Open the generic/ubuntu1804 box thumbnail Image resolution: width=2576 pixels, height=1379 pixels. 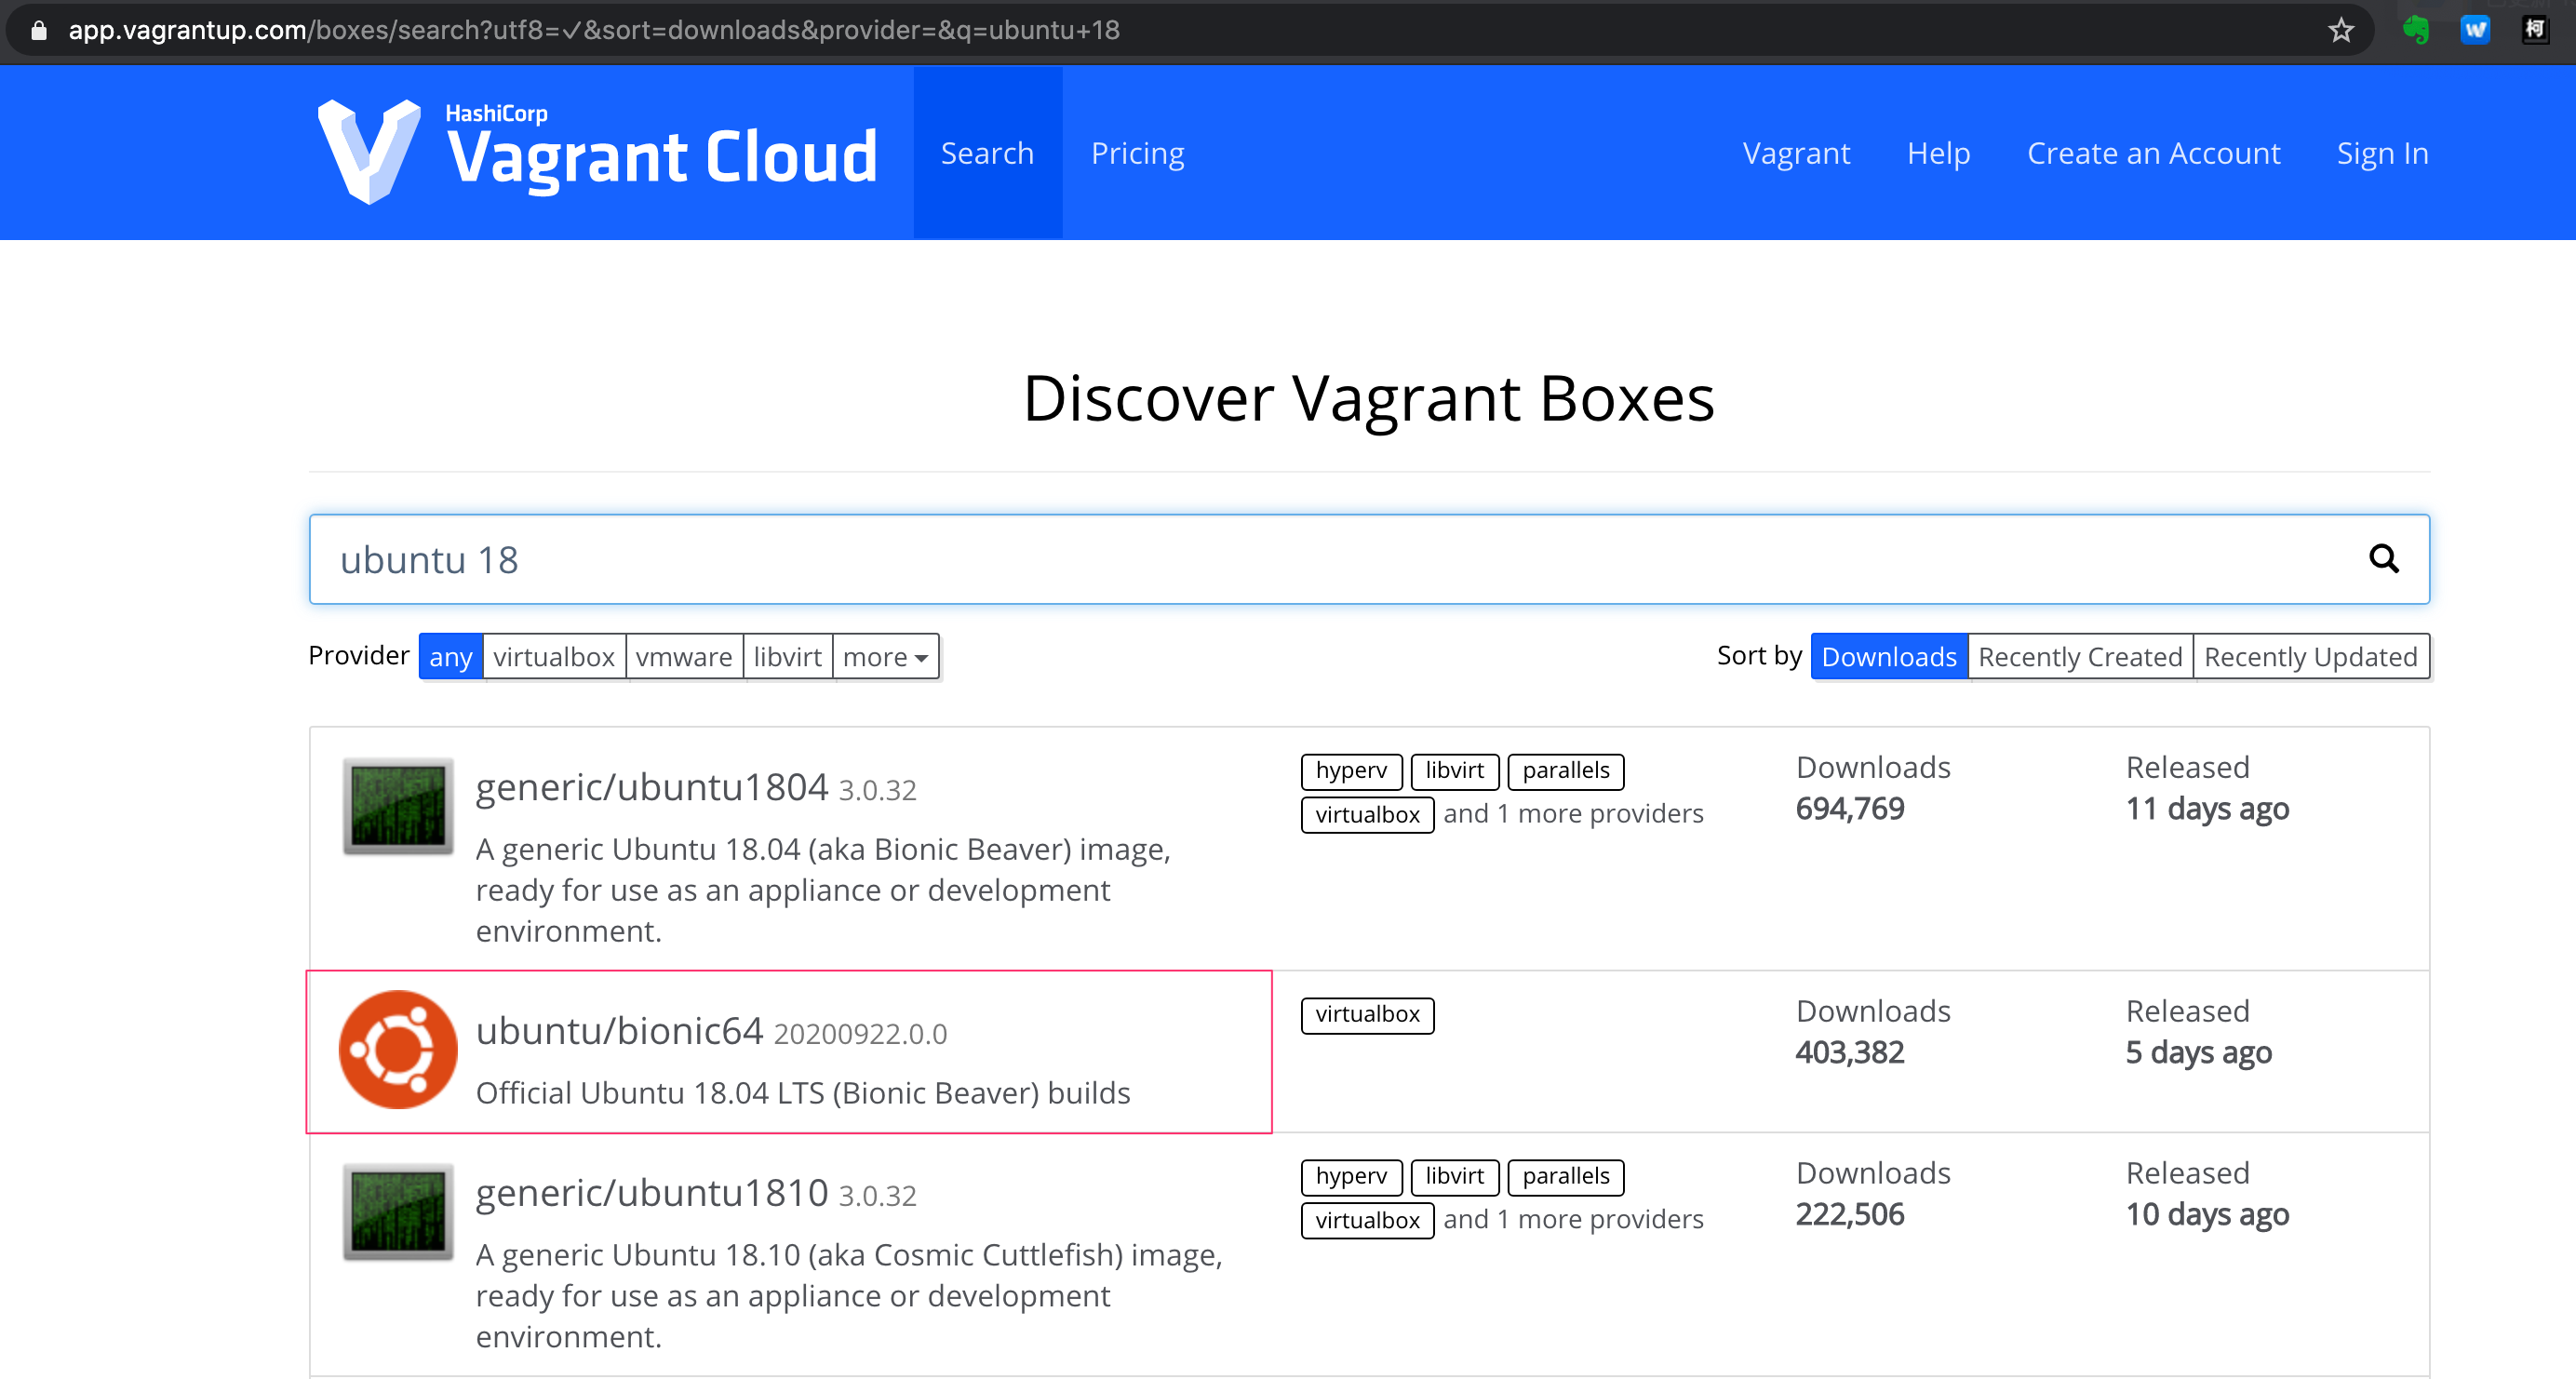coord(398,806)
